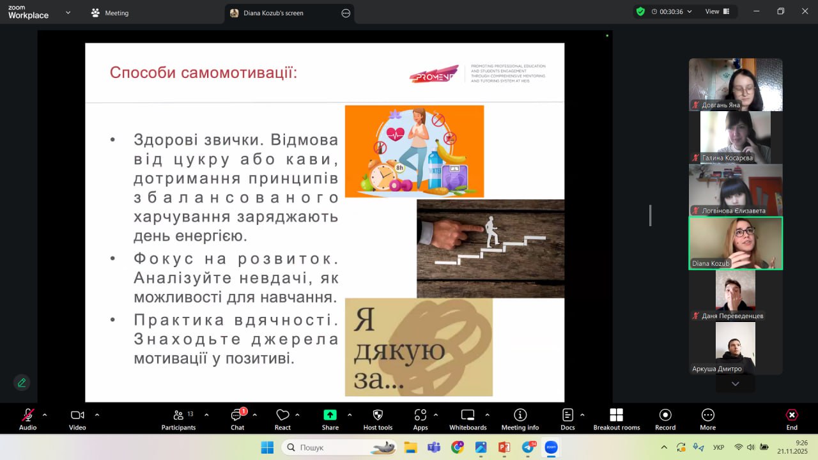Toggle the camera with Video button
The width and height of the screenshot is (818, 460).
[x=77, y=418]
